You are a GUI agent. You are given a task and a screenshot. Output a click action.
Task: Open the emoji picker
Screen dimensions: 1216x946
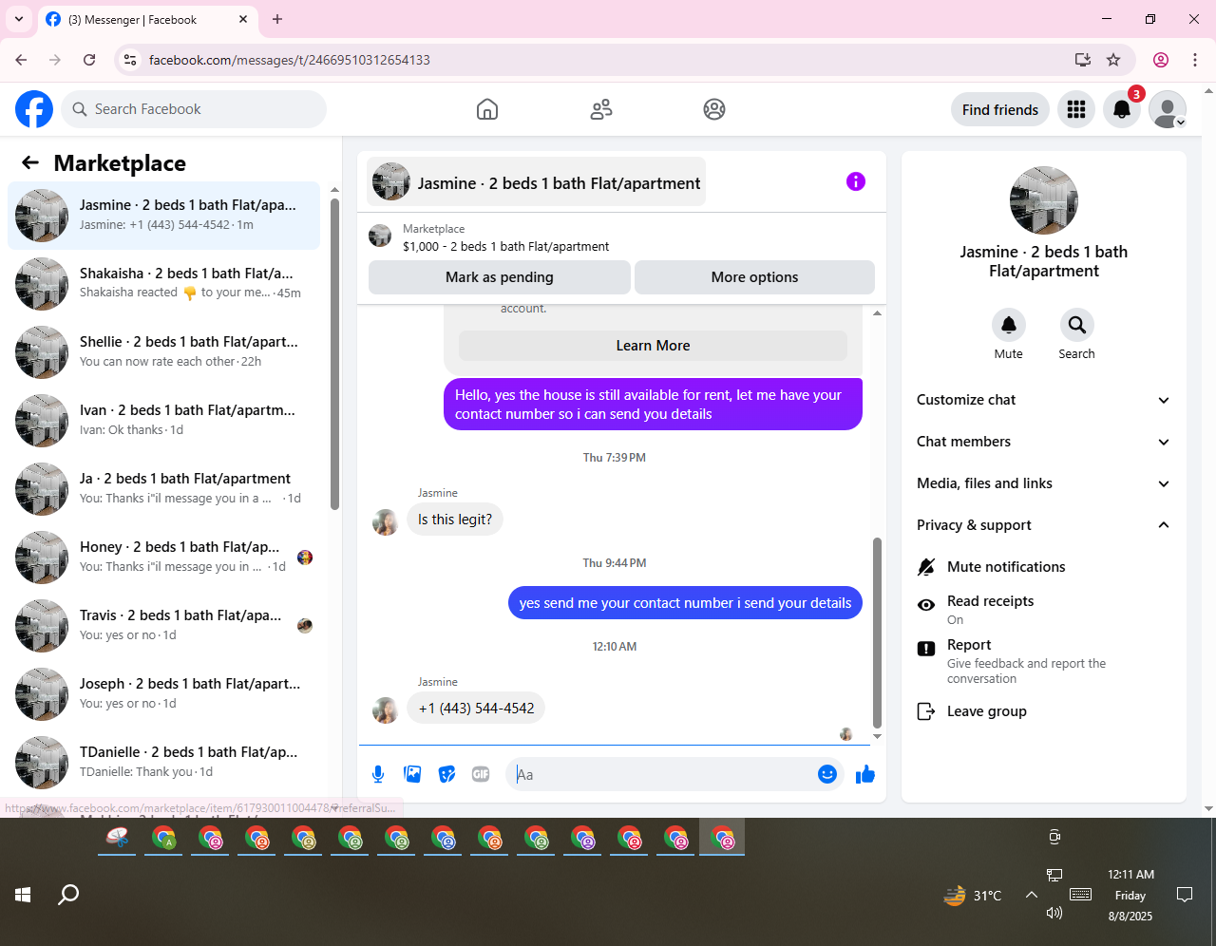coord(827,774)
